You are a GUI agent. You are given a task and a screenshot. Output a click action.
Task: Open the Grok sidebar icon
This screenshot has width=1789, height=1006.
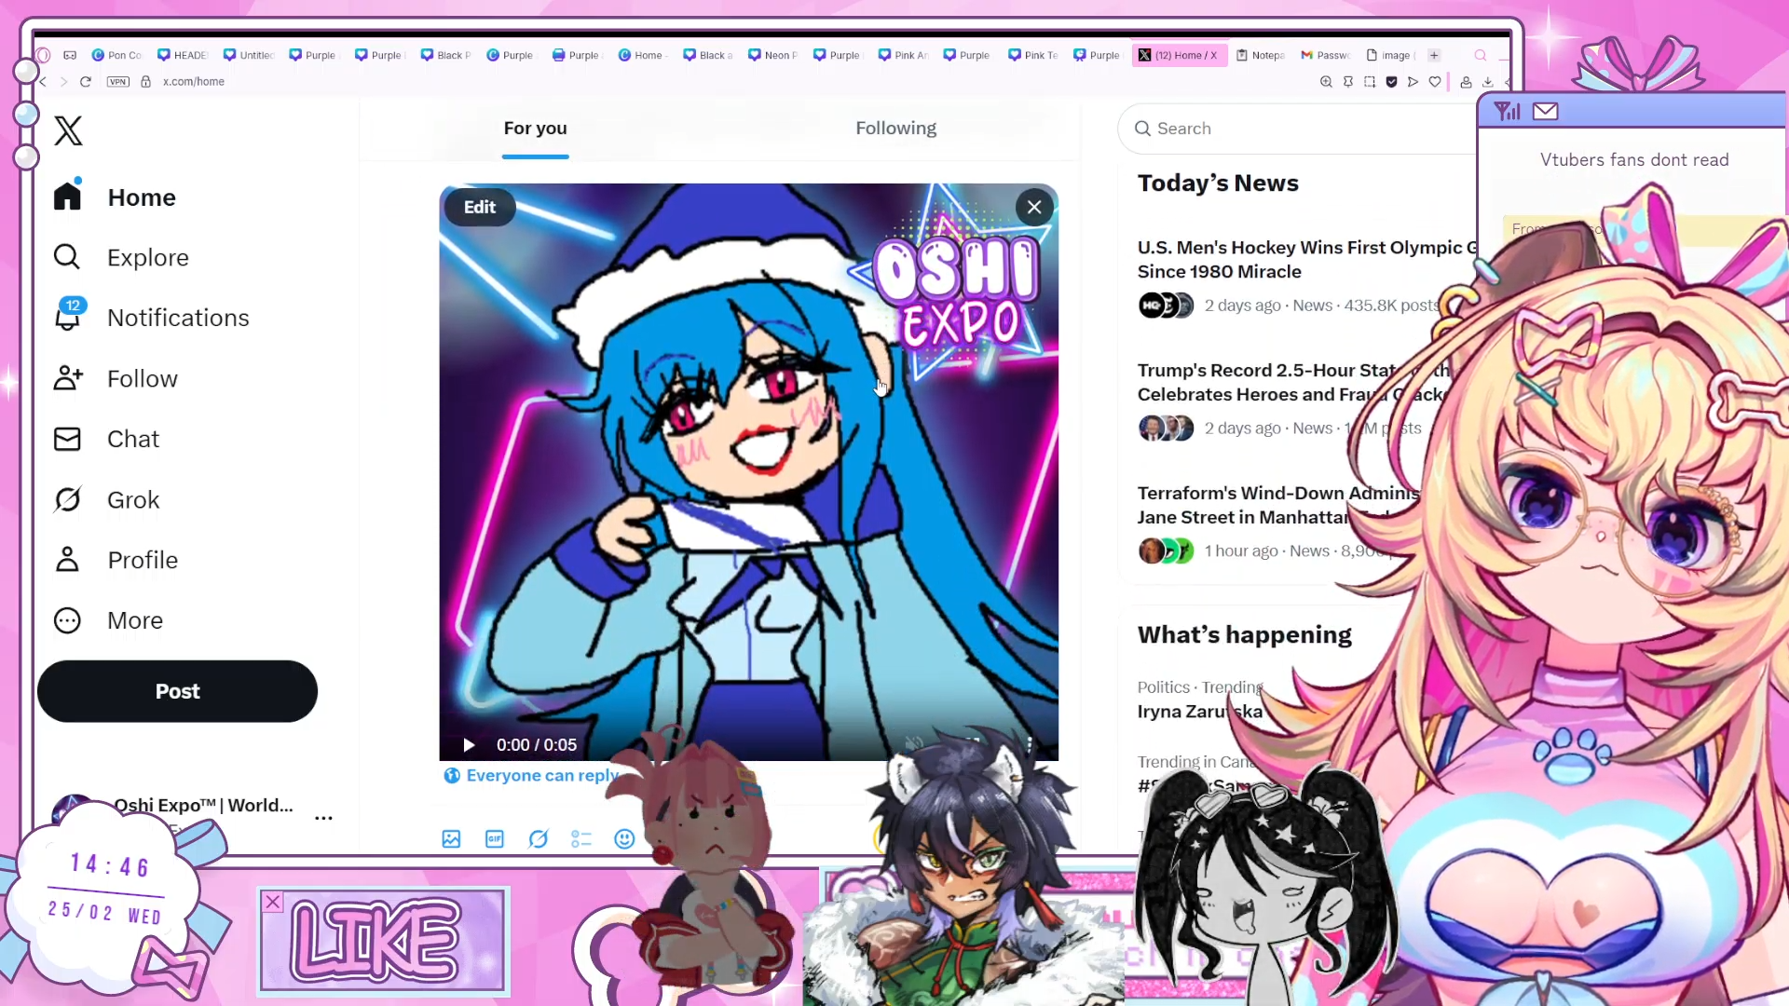(x=67, y=500)
